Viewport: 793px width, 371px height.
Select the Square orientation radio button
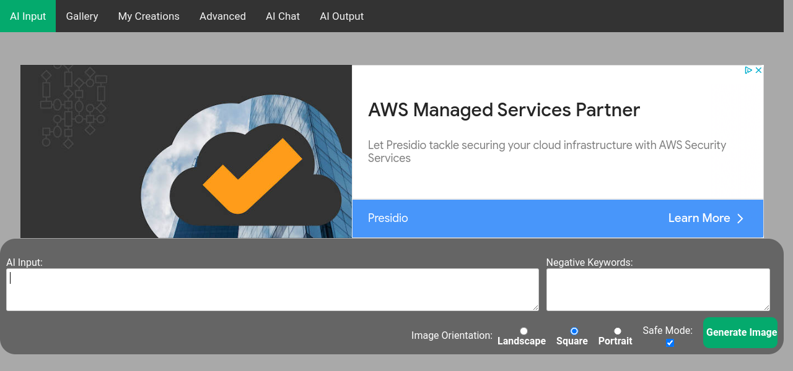(574, 331)
